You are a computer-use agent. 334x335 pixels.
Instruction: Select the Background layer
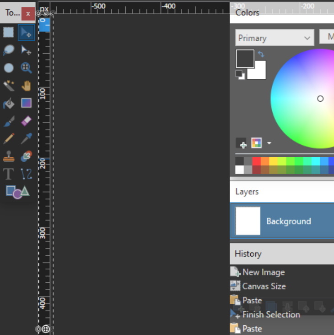pos(282,221)
